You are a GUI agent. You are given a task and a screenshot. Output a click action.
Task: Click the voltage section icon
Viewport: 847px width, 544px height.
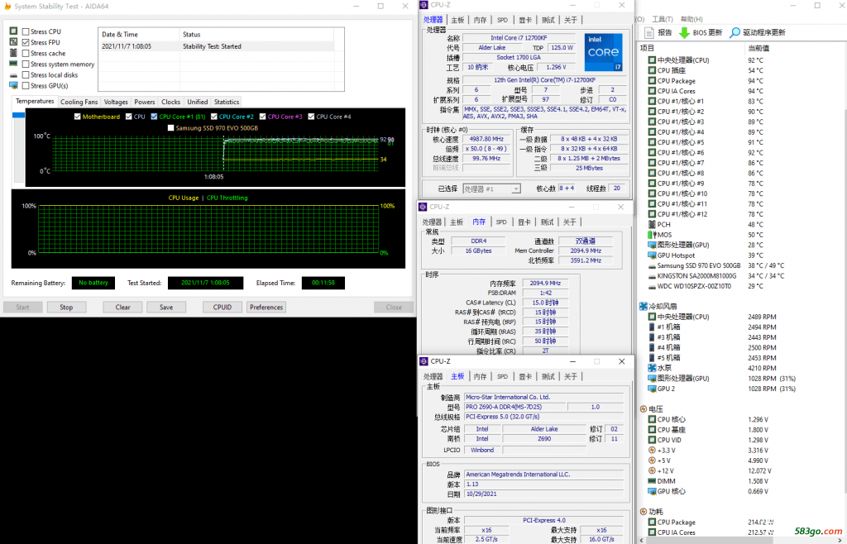[644, 409]
